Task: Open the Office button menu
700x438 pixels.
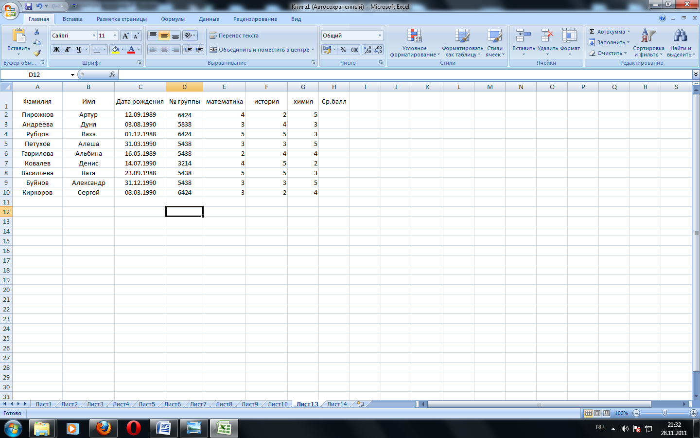Action: 10,10
